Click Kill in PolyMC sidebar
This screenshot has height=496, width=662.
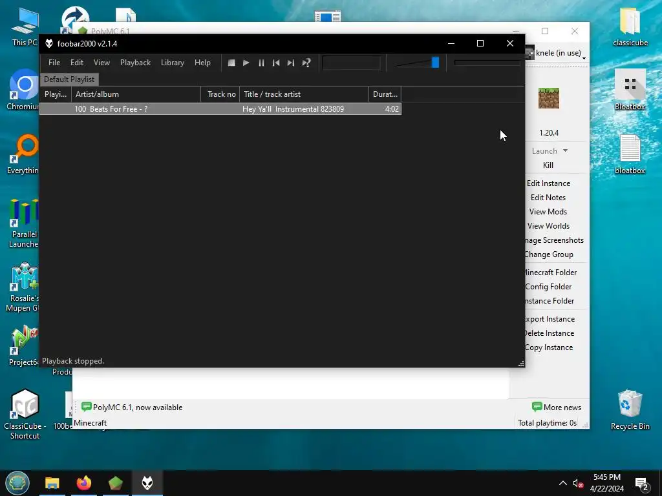pyautogui.click(x=548, y=165)
